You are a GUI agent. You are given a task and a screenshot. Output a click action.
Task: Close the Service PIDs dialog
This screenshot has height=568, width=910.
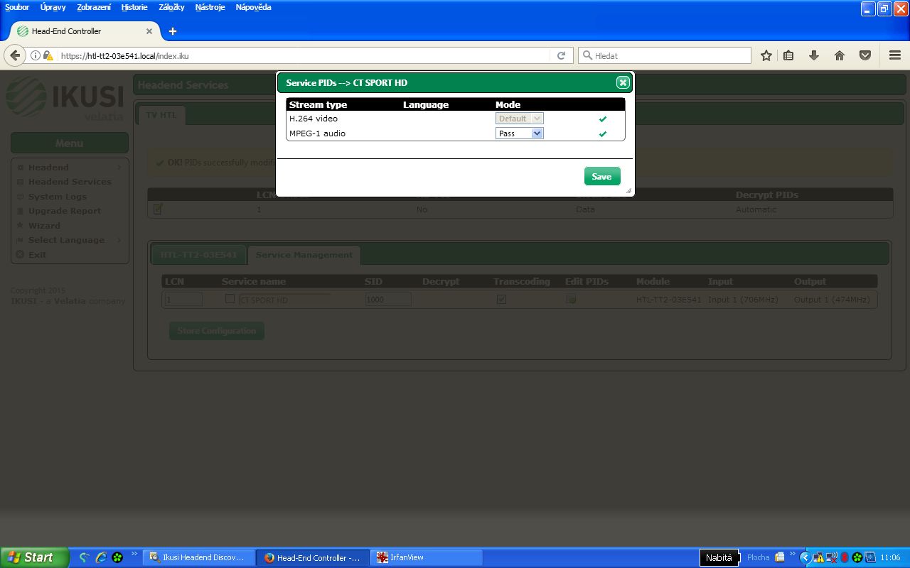623,83
